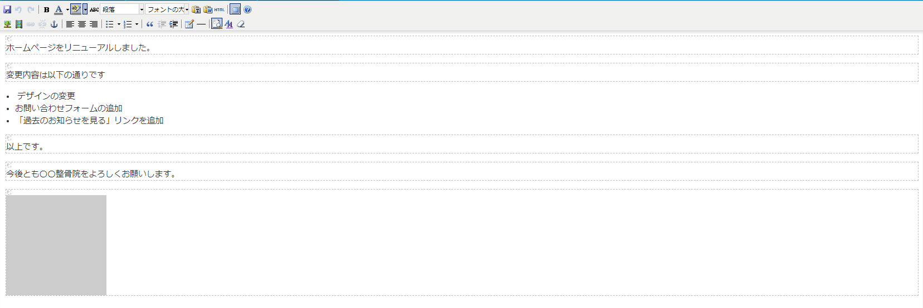
Task: Click the paste from Word icon
Action: [x=208, y=9]
